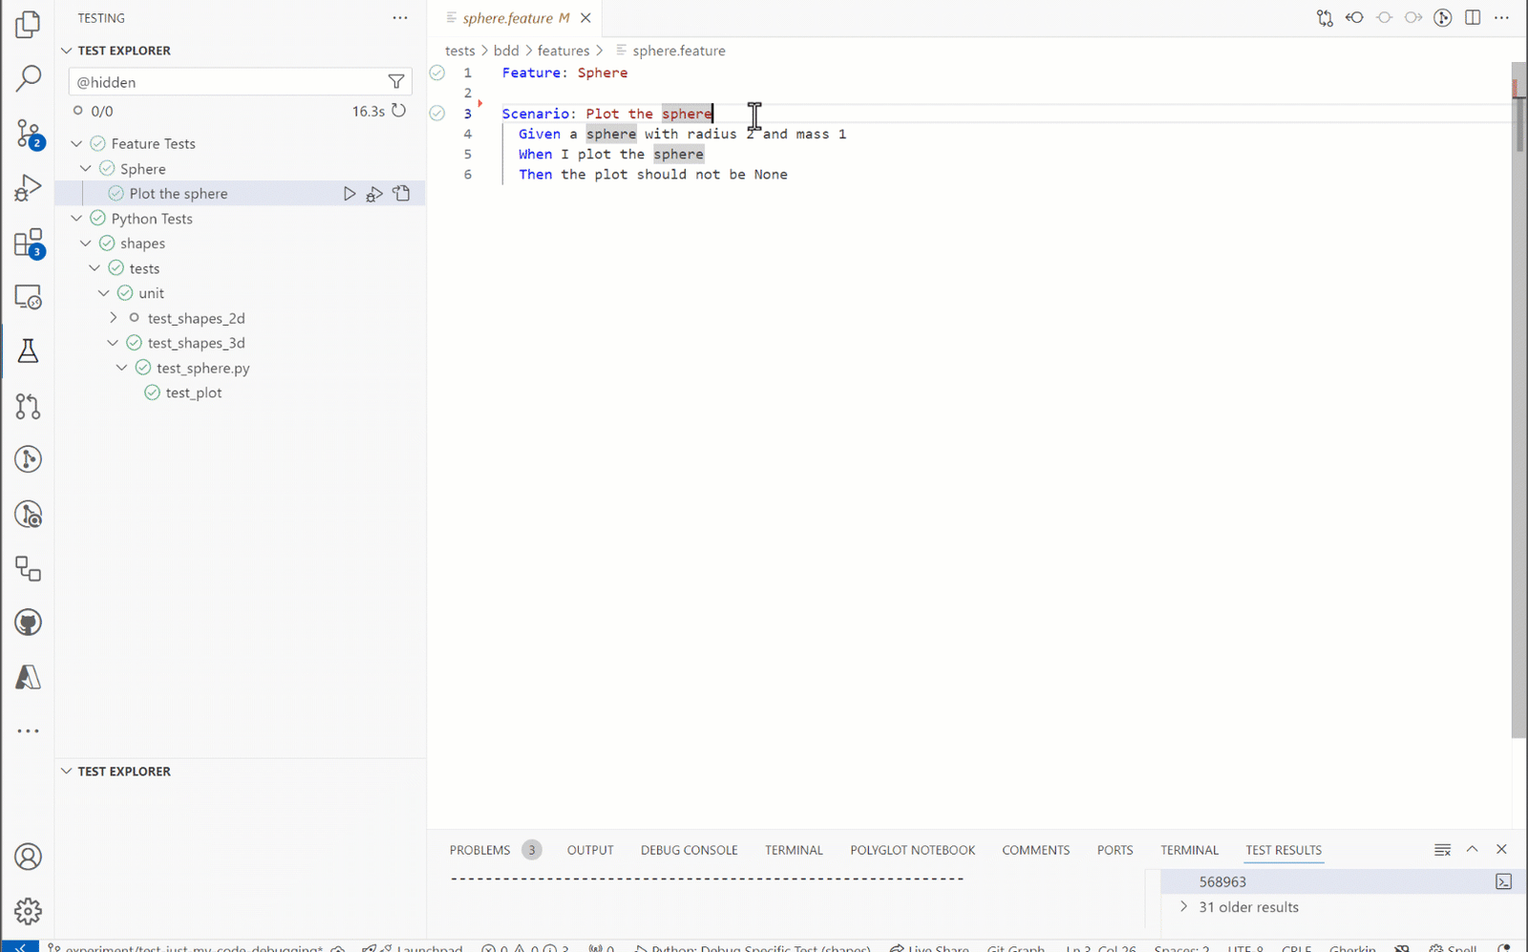Screen dimensions: 1528x952
Task: Open Accounts menu icon
Action: (28, 857)
